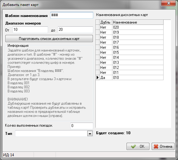178x160 pixels.
Task: Open the Тип dropdown arrow
Action: point(90,134)
